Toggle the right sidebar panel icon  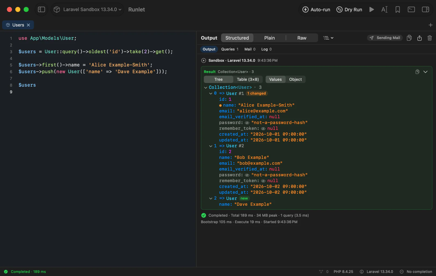pos(425,10)
